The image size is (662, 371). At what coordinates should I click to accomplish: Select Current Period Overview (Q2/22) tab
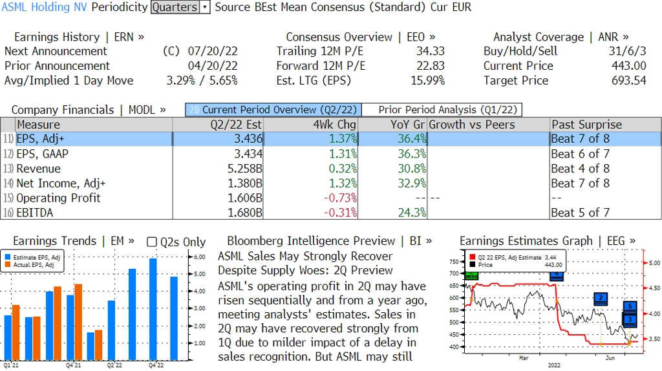pos(273,110)
